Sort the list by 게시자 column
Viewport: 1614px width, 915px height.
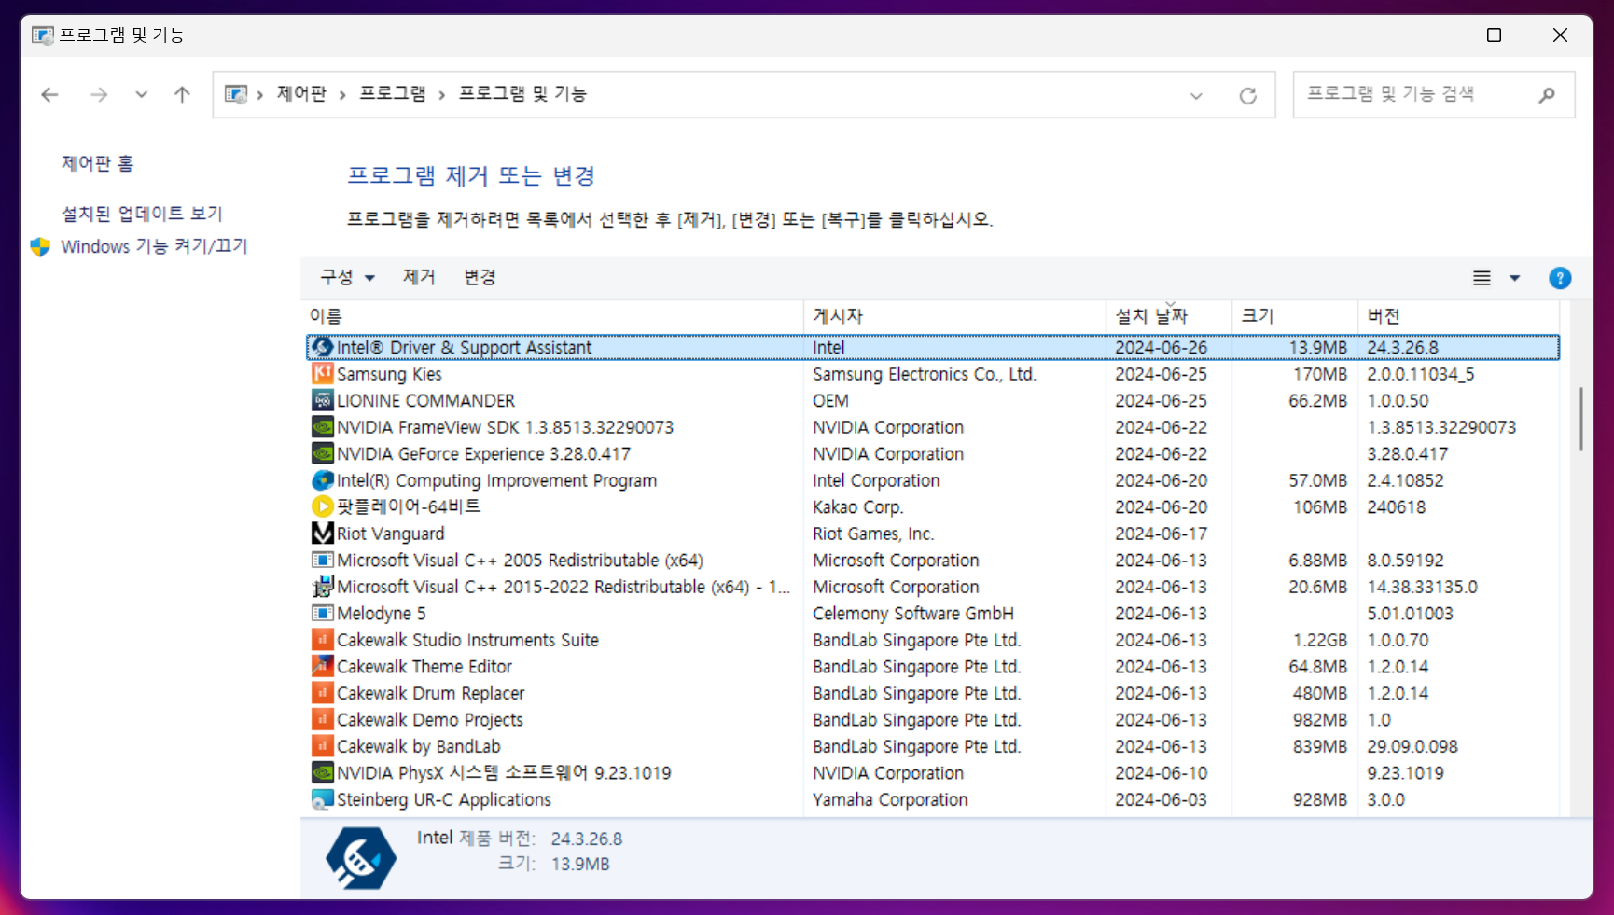point(954,316)
